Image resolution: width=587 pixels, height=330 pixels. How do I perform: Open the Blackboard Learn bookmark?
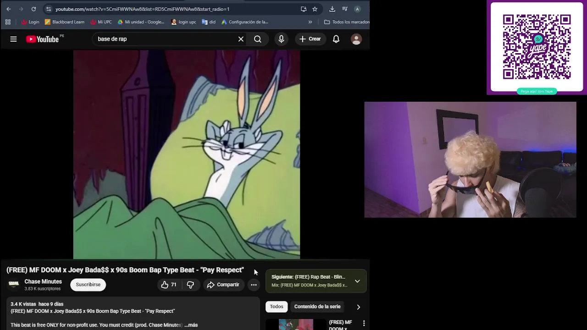(64, 22)
